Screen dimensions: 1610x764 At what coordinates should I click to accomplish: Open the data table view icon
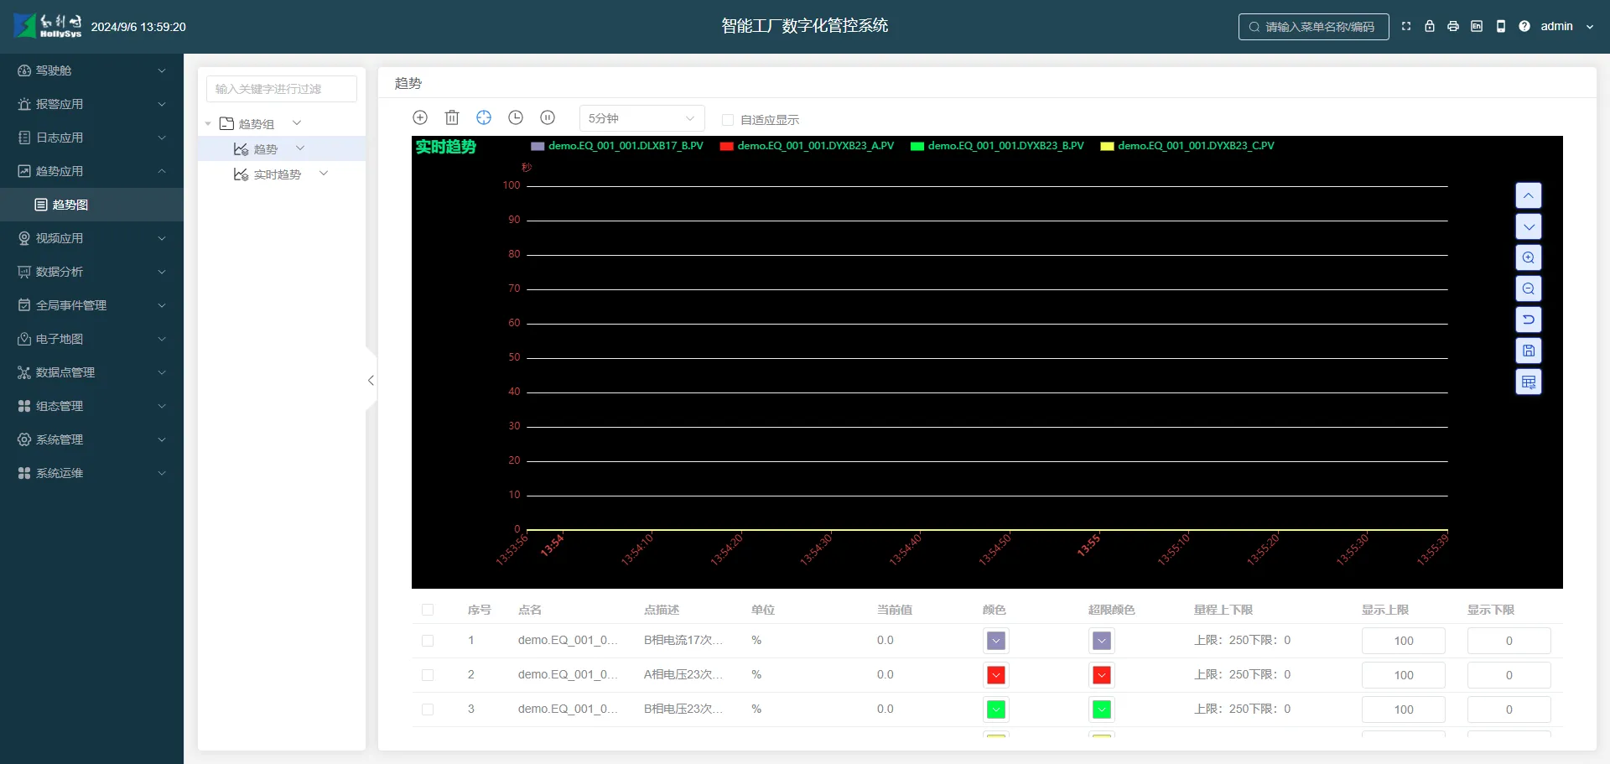coord(1529,382)
